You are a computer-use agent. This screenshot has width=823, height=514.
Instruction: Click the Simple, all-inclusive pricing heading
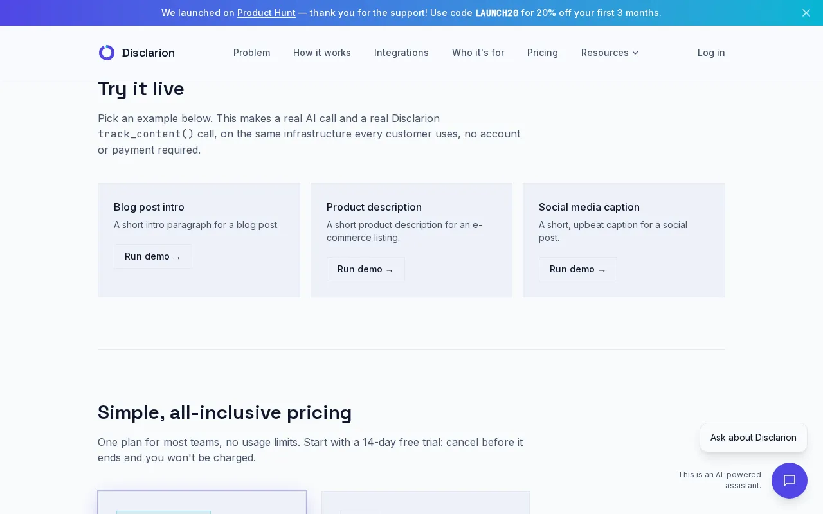225,412
